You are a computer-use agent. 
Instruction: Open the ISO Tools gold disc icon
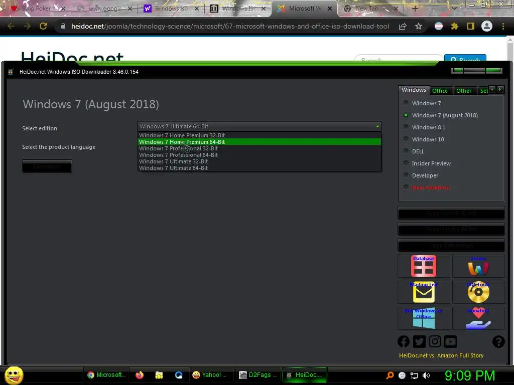[x=478, y=292]
